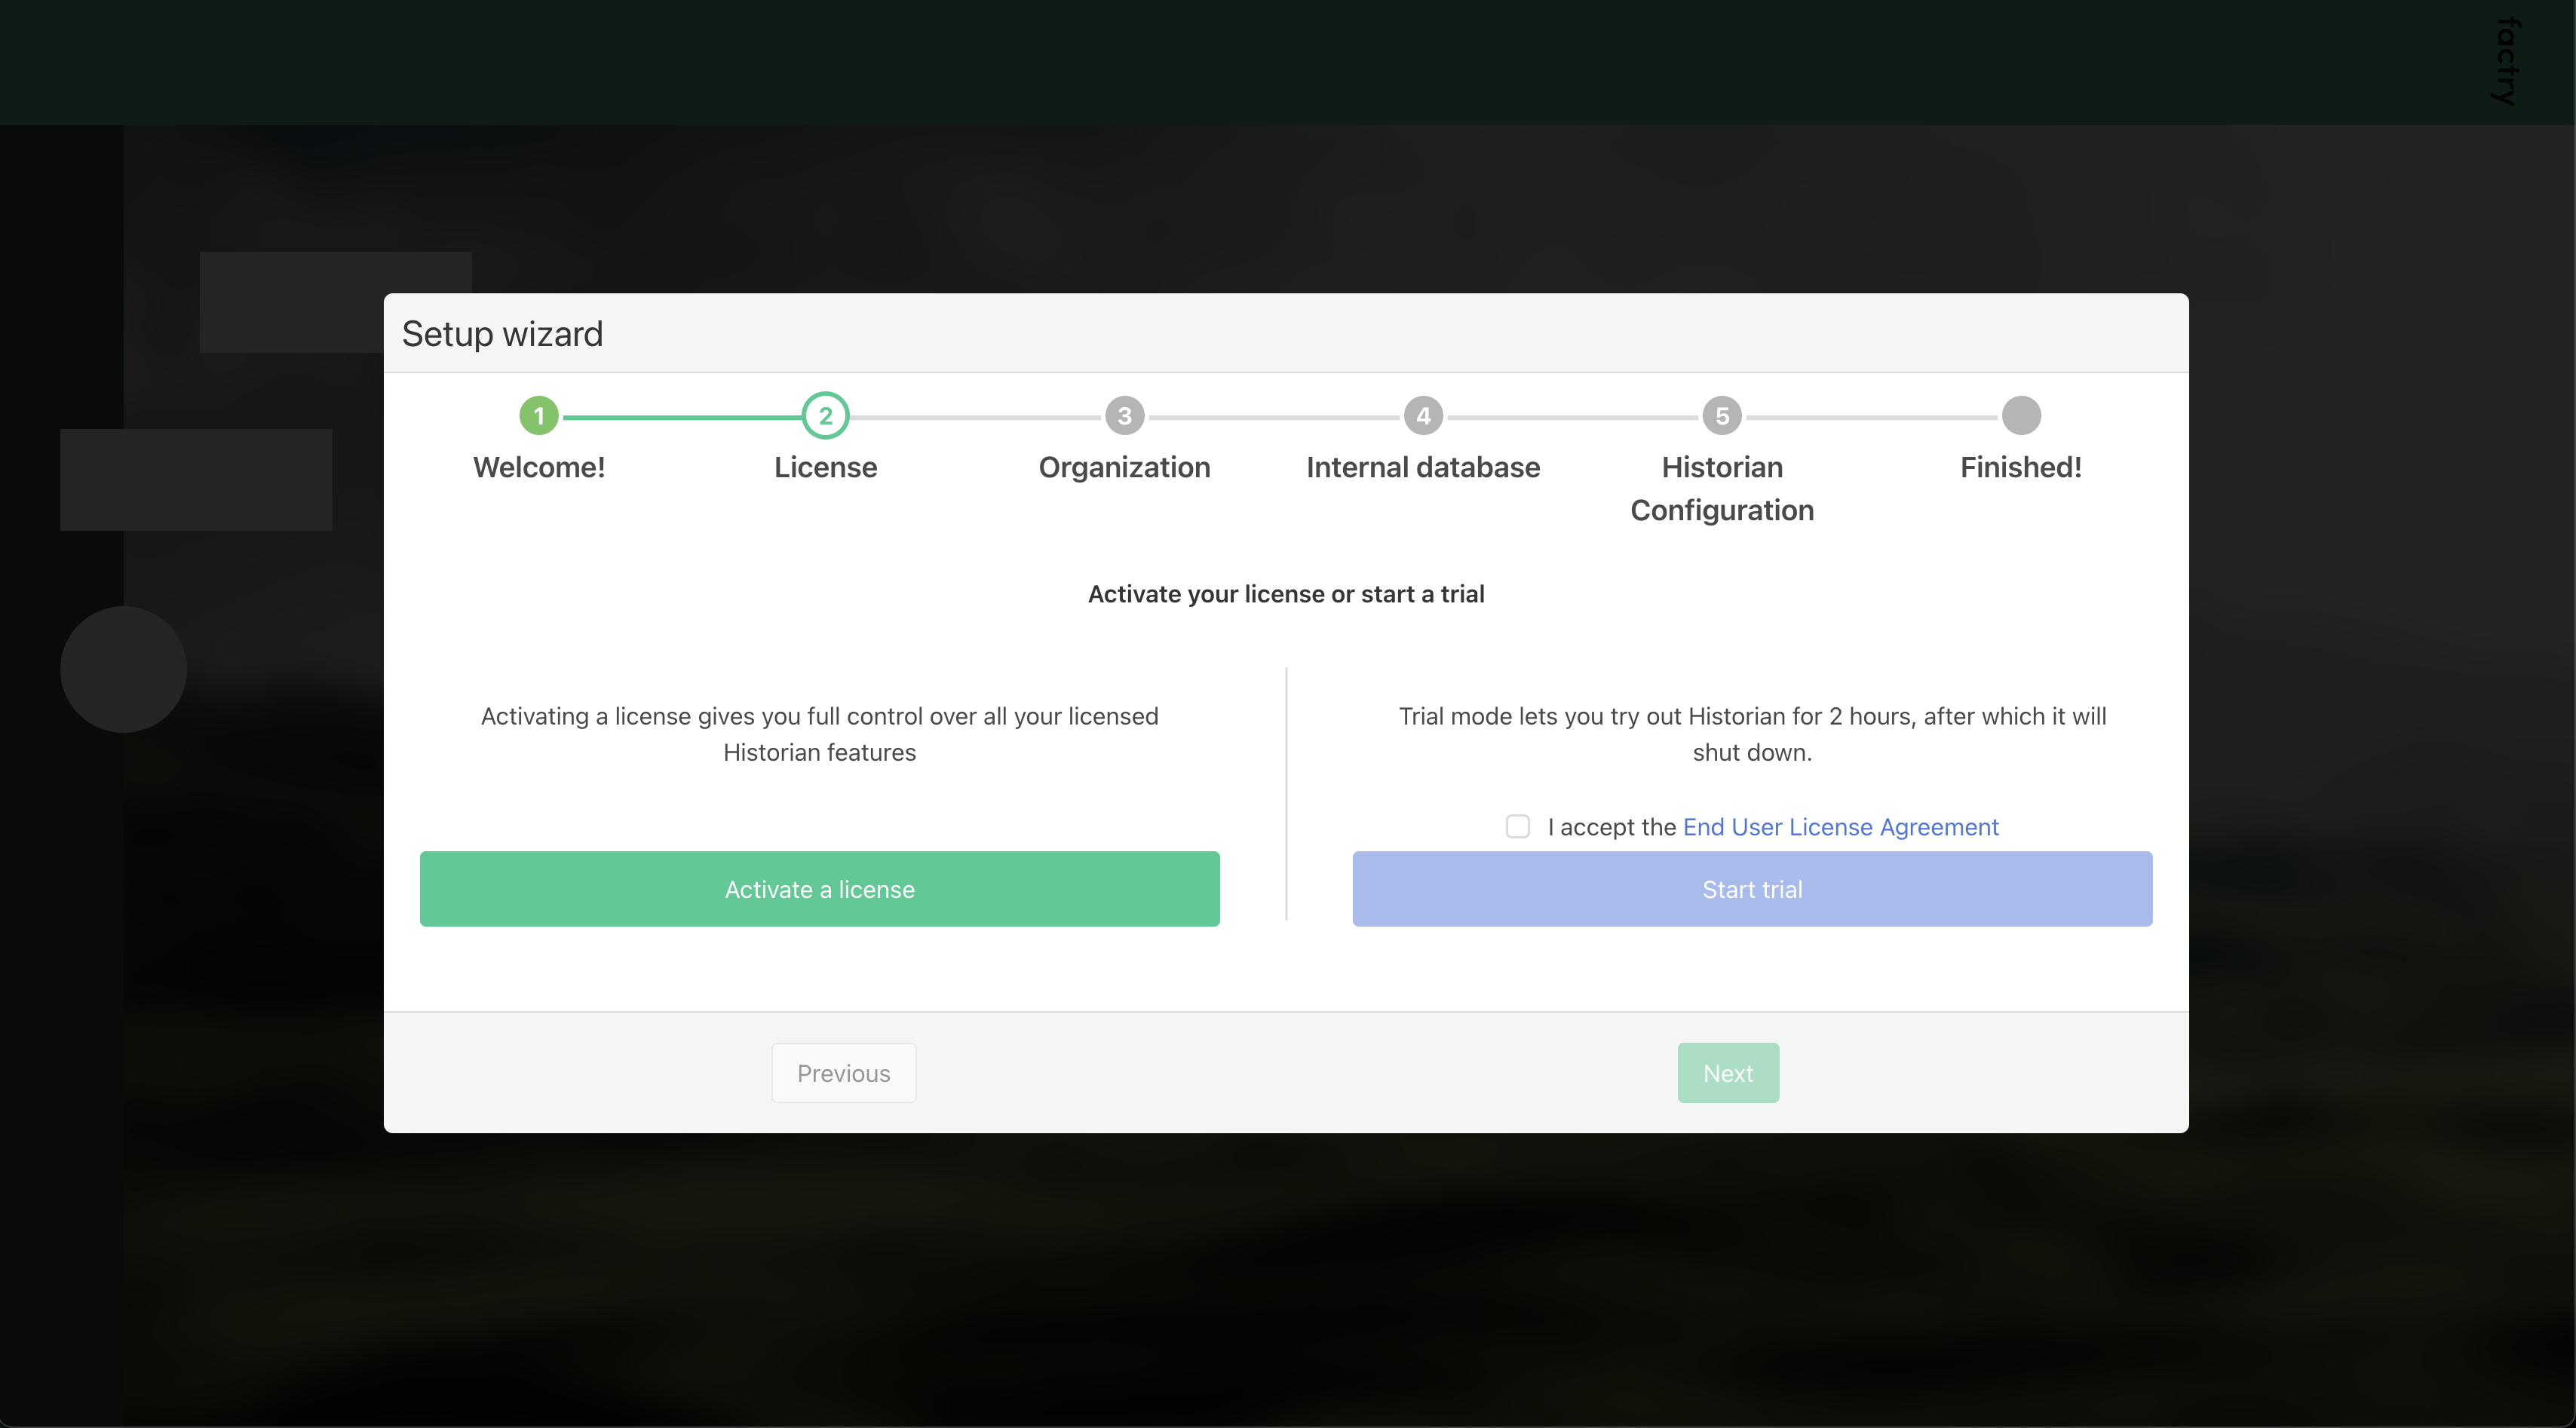The width and height of the screenshot is (2576, 1428).
Task: Click the Historian Configuration step 5 icon
Action: 1722,415
